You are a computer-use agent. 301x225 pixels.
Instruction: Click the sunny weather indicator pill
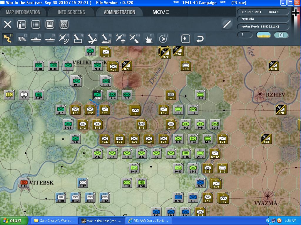pyautogui.click(x=264, y=35)
